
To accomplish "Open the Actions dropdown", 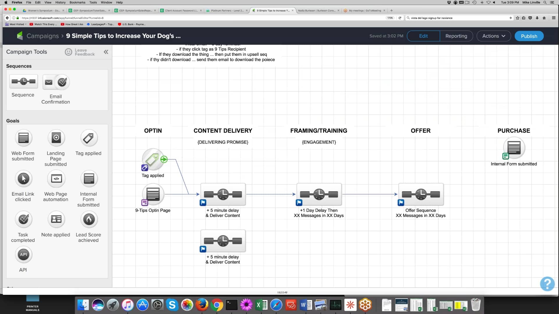I will 493,36.
